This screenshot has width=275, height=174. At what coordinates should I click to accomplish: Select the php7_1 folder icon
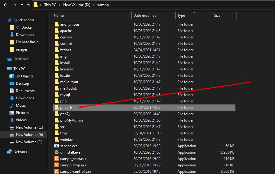[x=57, y=114]
